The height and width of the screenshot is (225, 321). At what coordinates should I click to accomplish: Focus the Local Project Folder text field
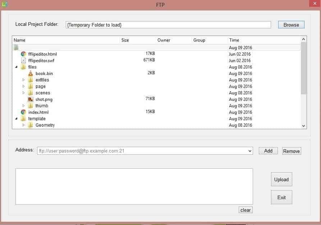[x=168, y=25]
